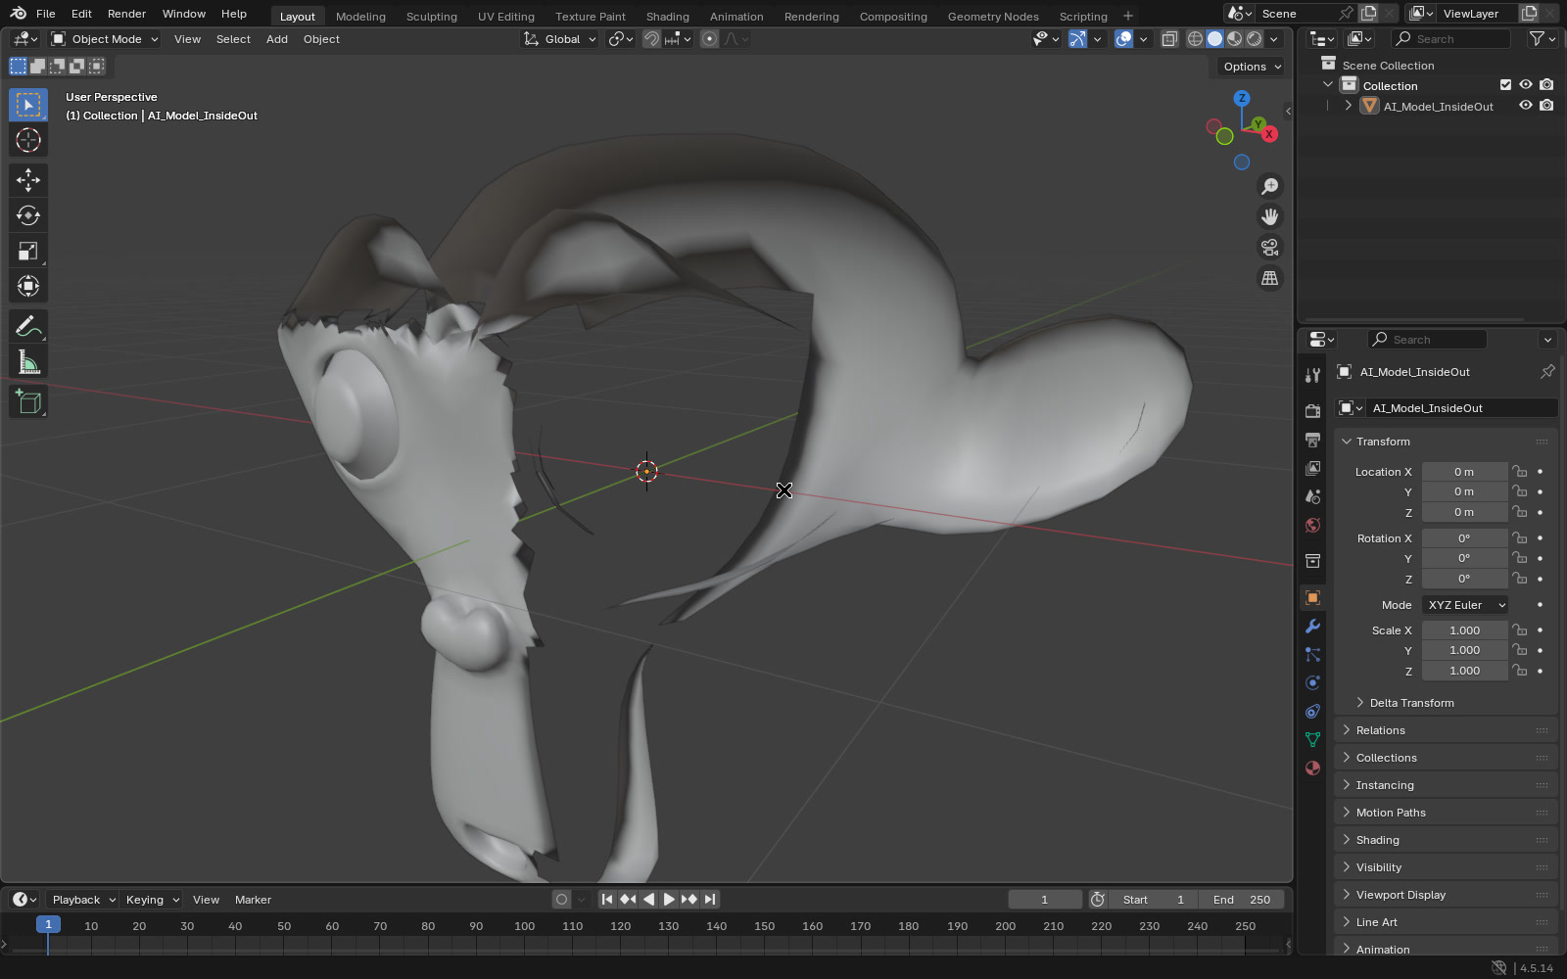Screen dimensions: 1567x979
Task: Toggle X-ray display mode
Action: coord(1169,39)
